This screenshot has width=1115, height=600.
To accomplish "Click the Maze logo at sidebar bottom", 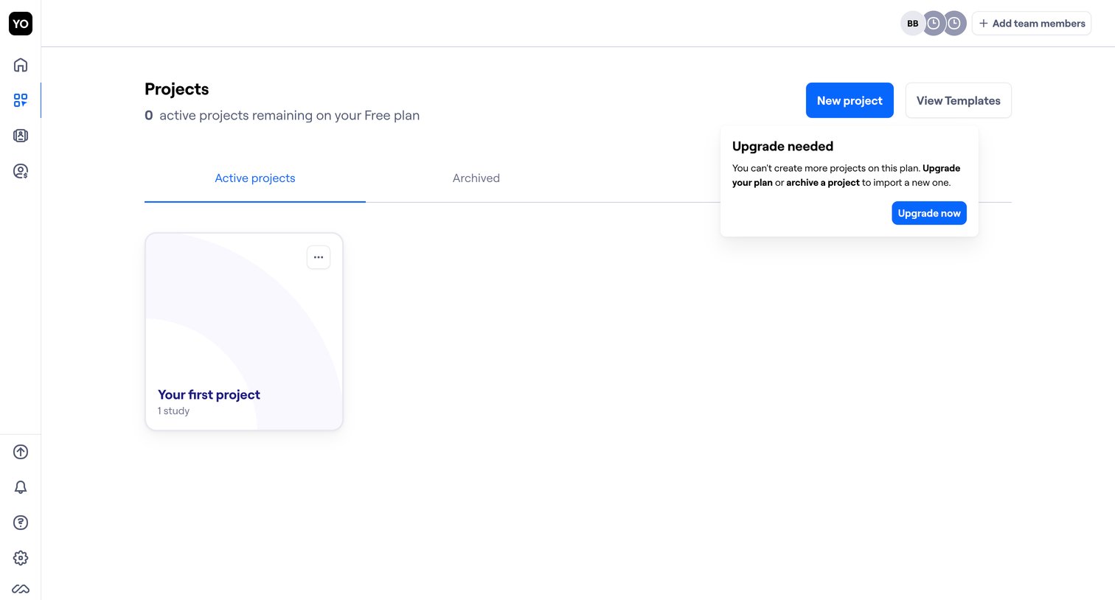I will click(21, 589).
